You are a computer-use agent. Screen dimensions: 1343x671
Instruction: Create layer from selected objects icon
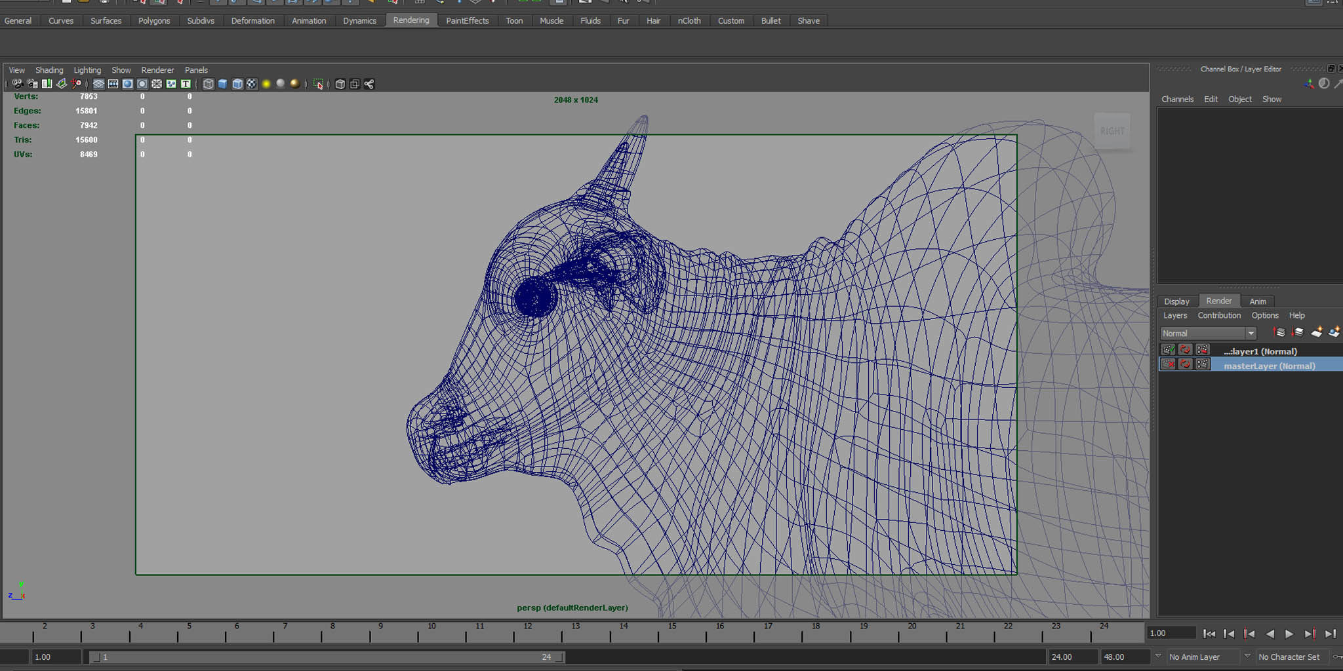(1334, 333)
